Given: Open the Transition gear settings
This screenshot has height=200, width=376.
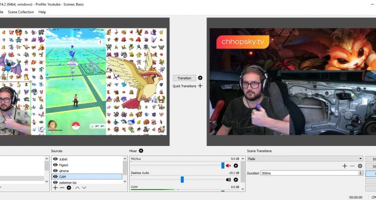Looking at the screenshot, I should point(200,78).
